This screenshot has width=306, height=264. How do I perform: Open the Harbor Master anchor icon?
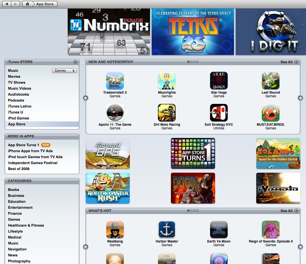[167, 230]
